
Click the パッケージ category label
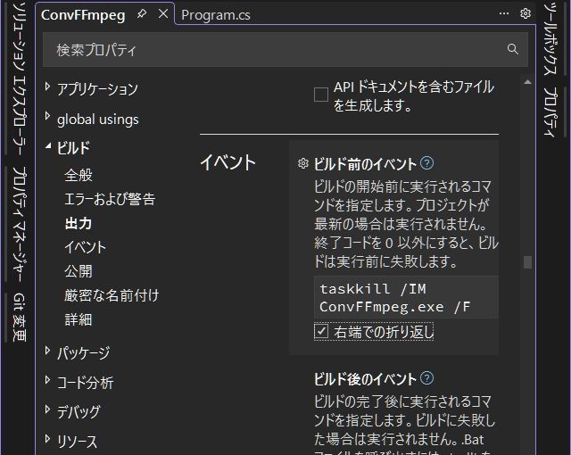[x=83, y=353]
